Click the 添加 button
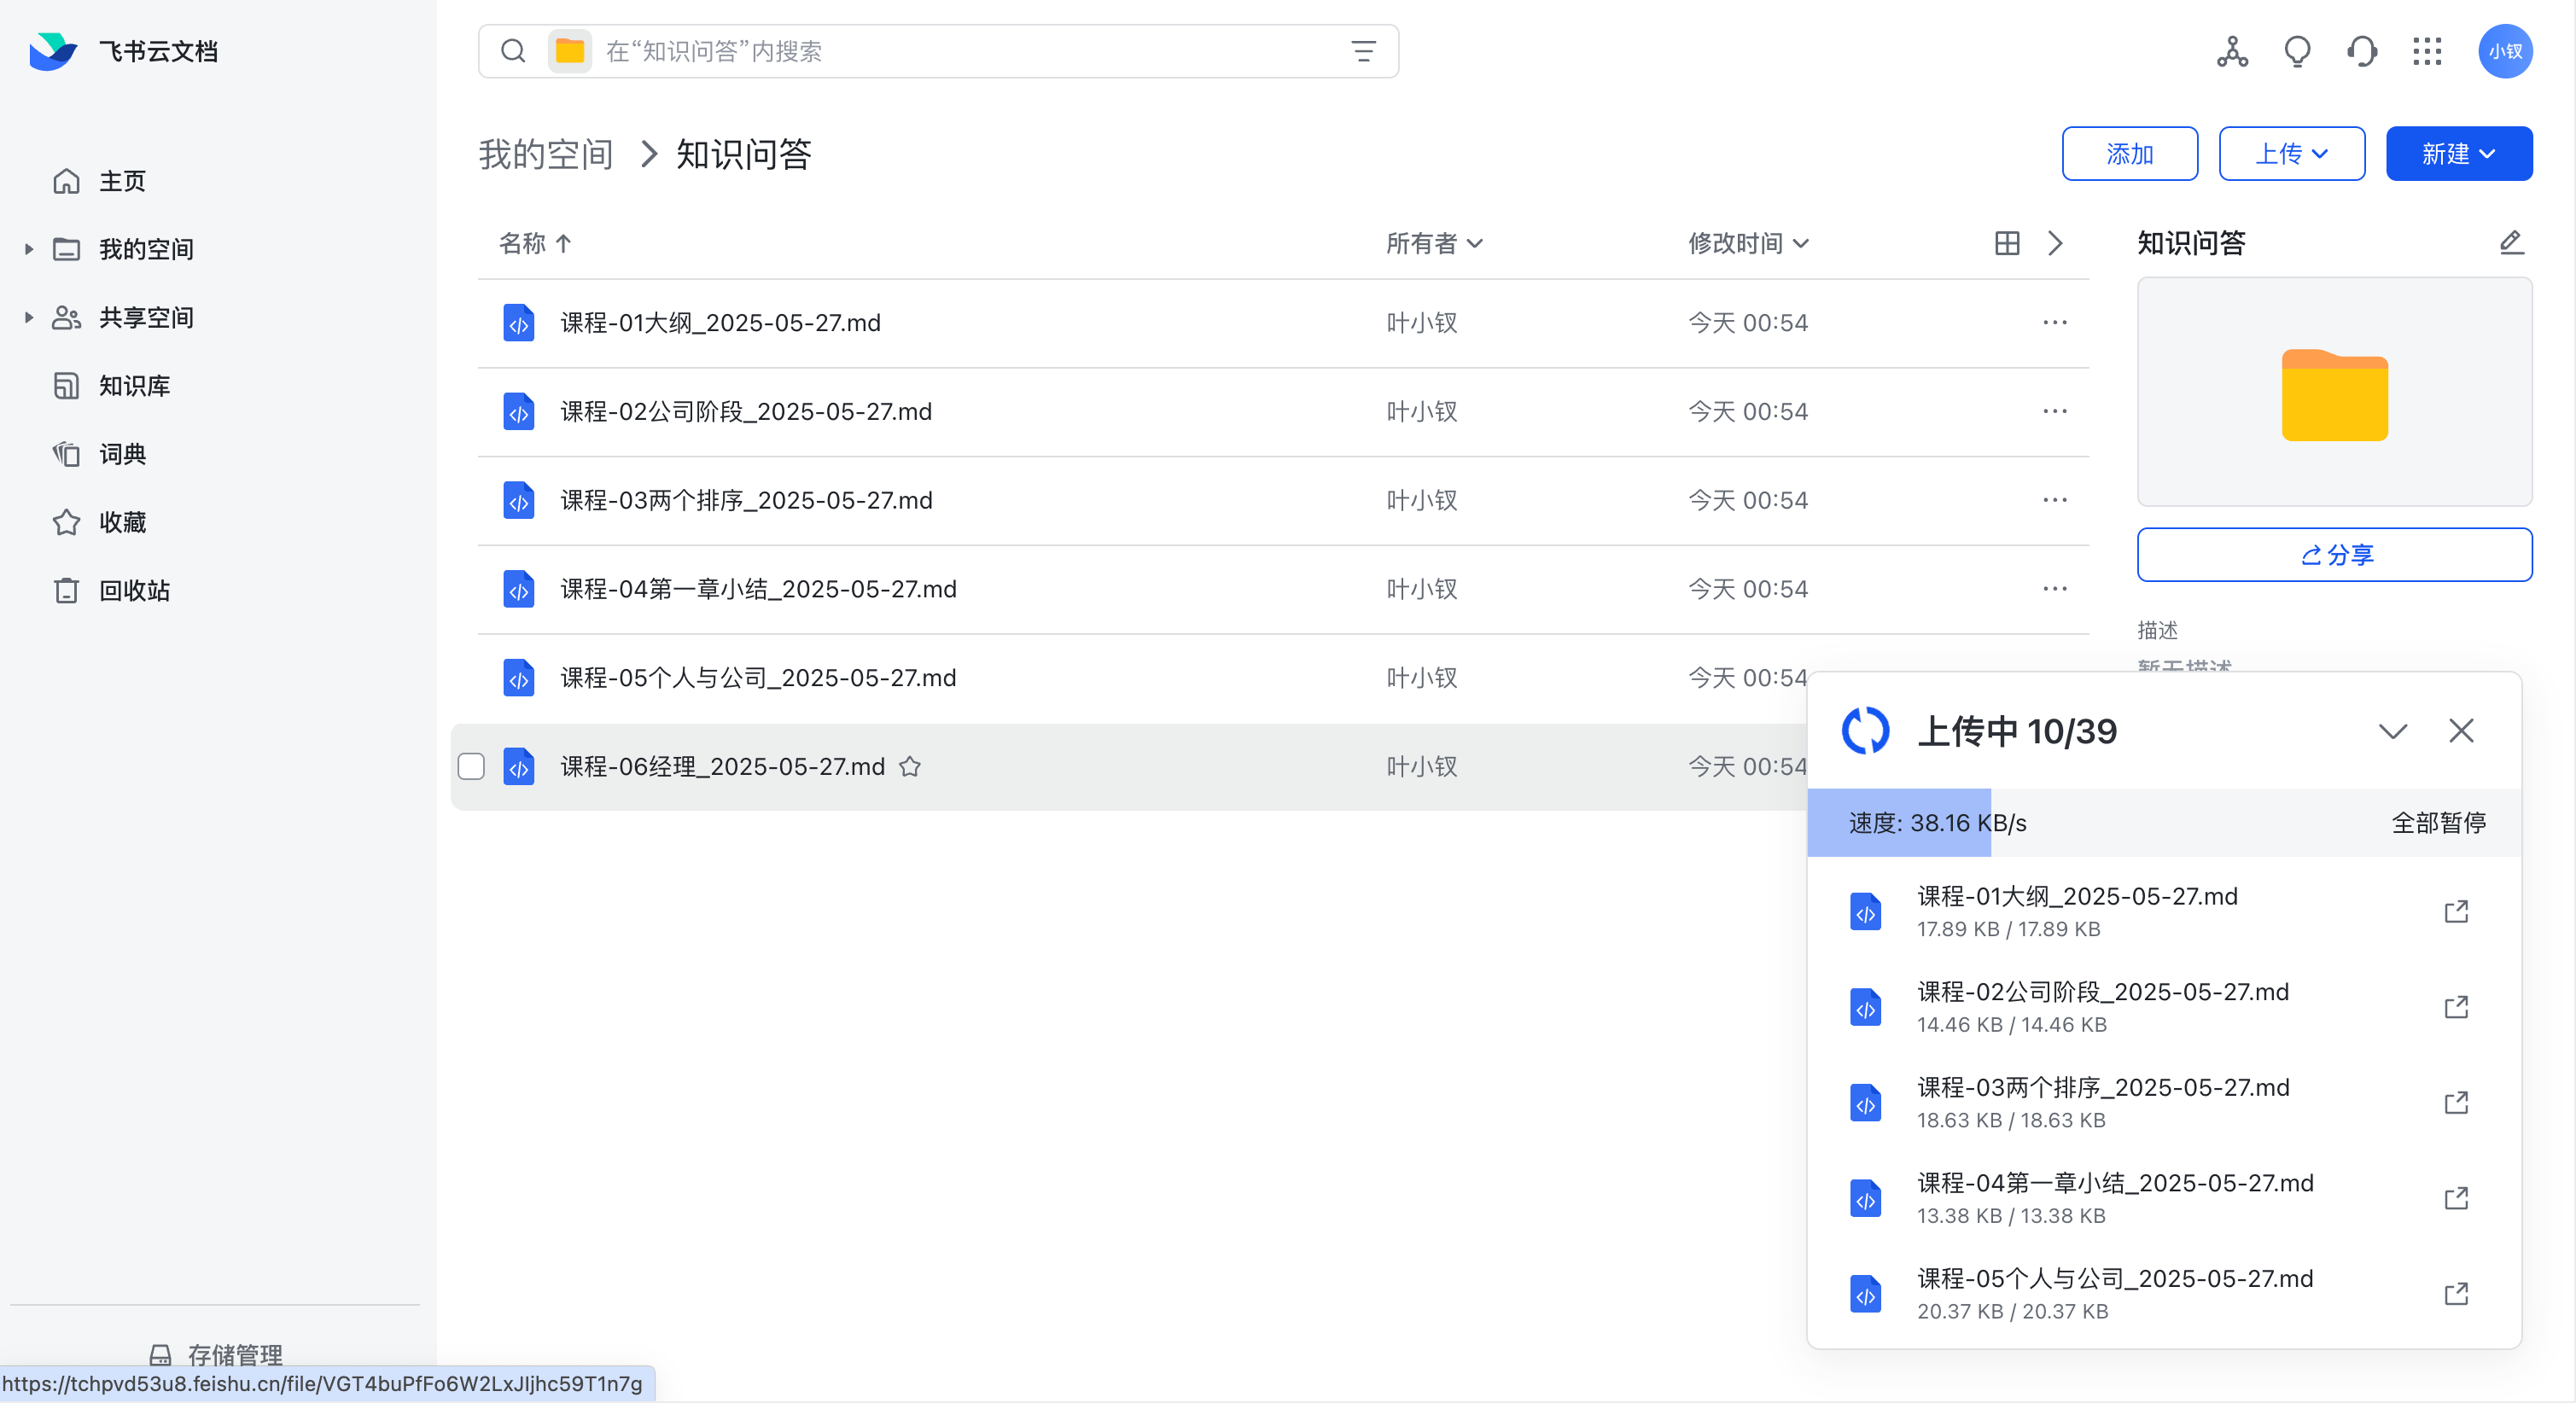The height and width of the screenshot is (1403, 2576). (x=2129, y=153)
